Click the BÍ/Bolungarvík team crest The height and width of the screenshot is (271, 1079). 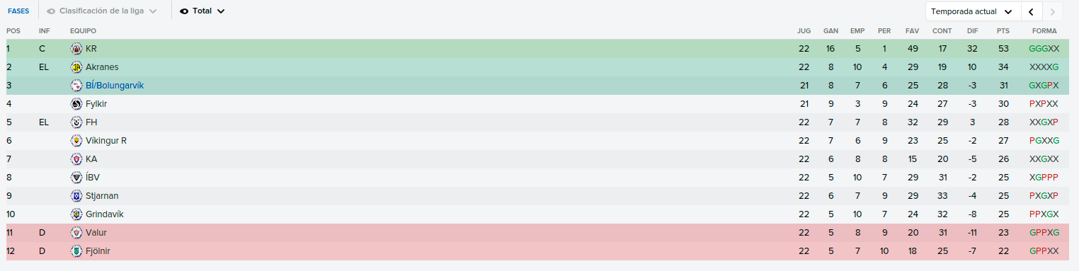point(76,86)
